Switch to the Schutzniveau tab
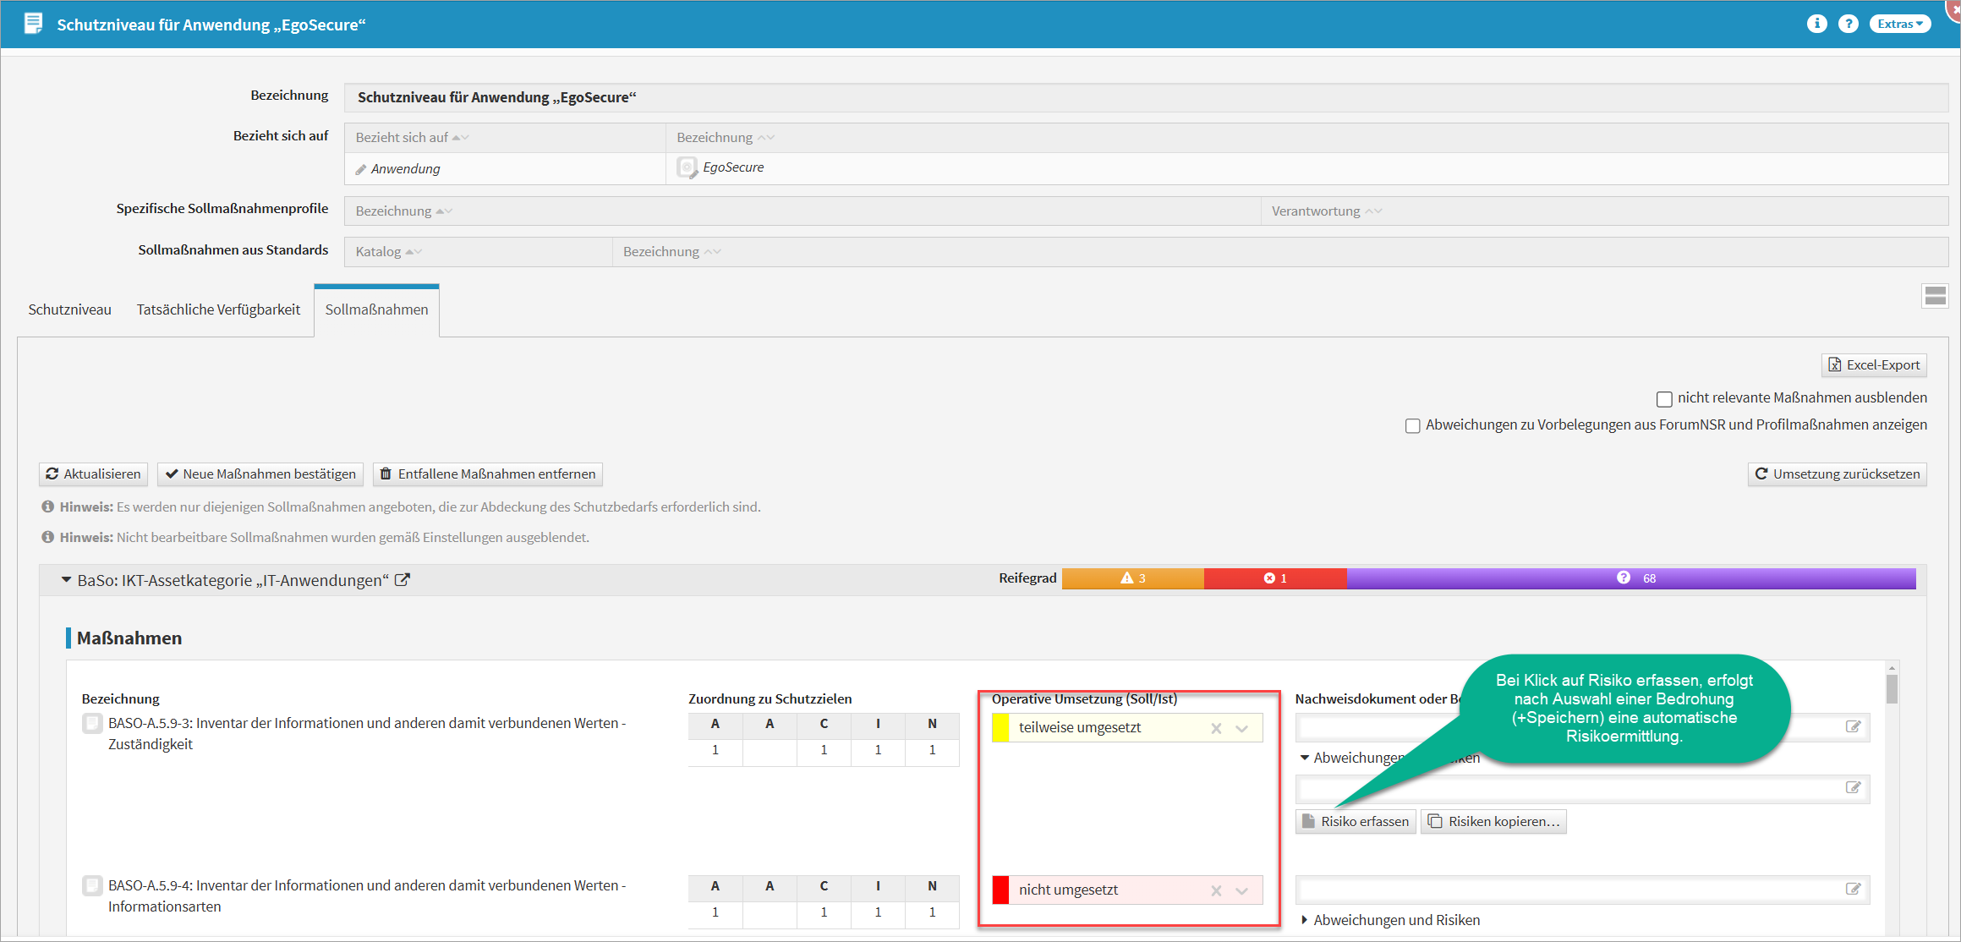This screenshot has height=942, width=1961. point(69,309)
